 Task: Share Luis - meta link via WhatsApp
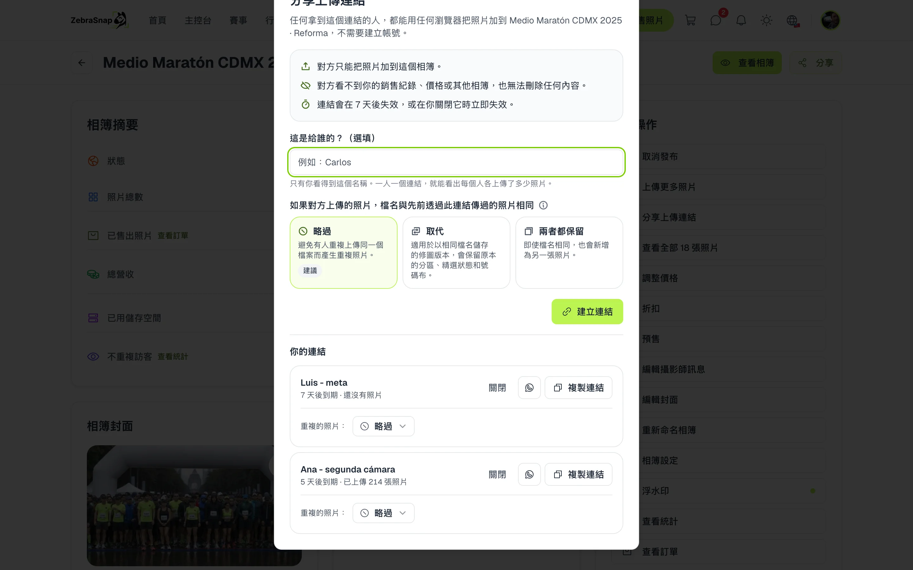(529, 388)
